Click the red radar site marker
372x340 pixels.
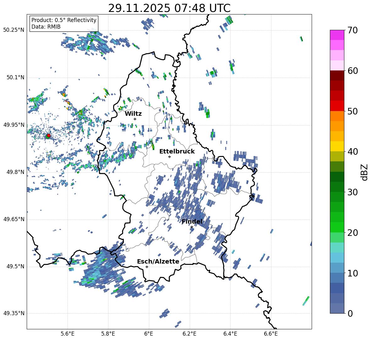tap(48, 136)
